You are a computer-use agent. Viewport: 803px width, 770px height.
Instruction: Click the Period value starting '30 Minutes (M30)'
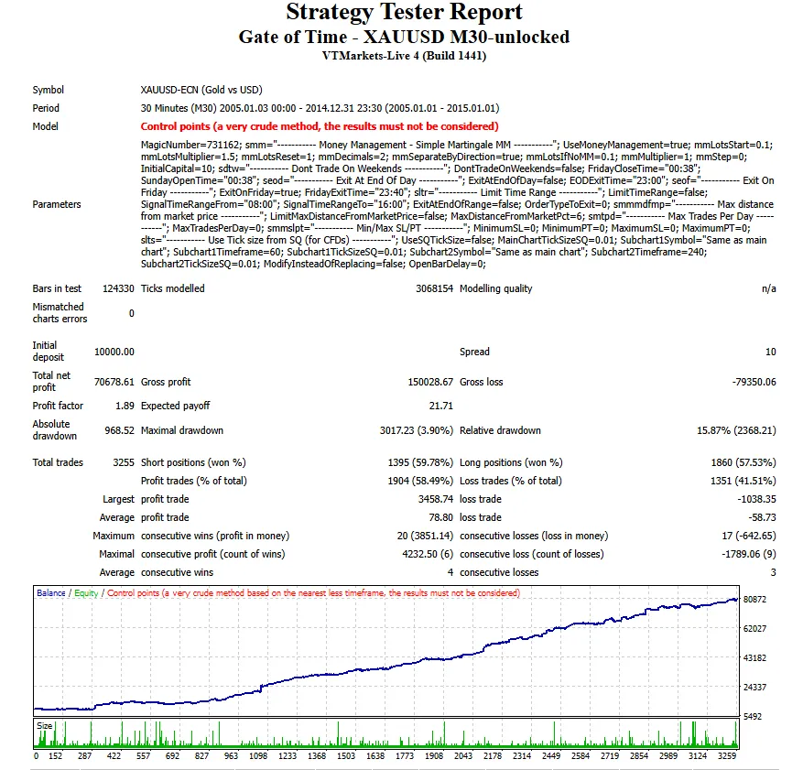pos(320,108)
